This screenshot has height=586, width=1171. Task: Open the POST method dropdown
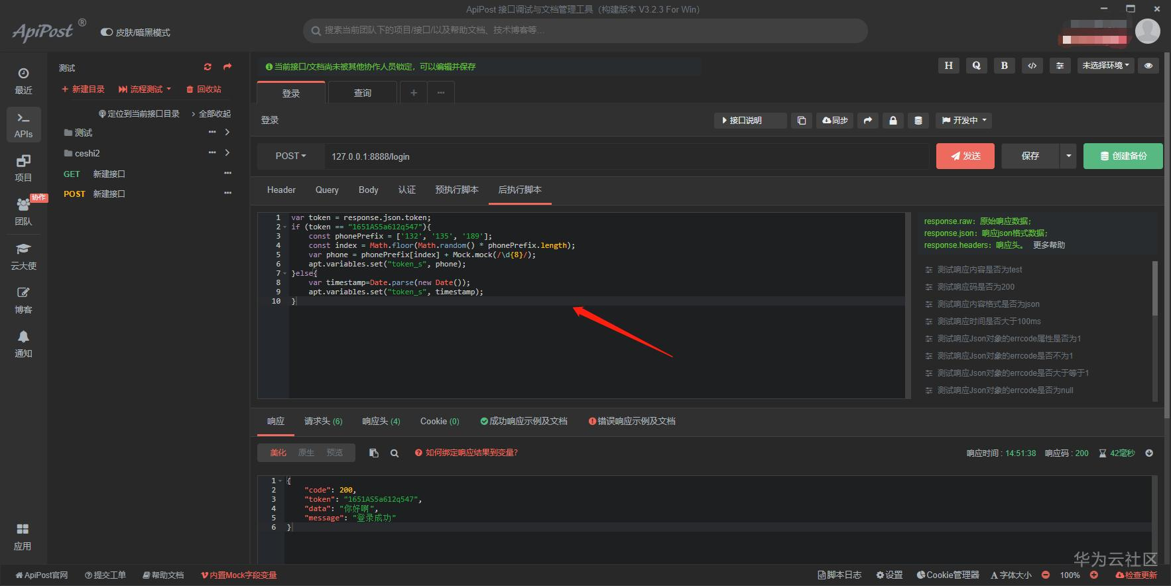click(291, 156)
